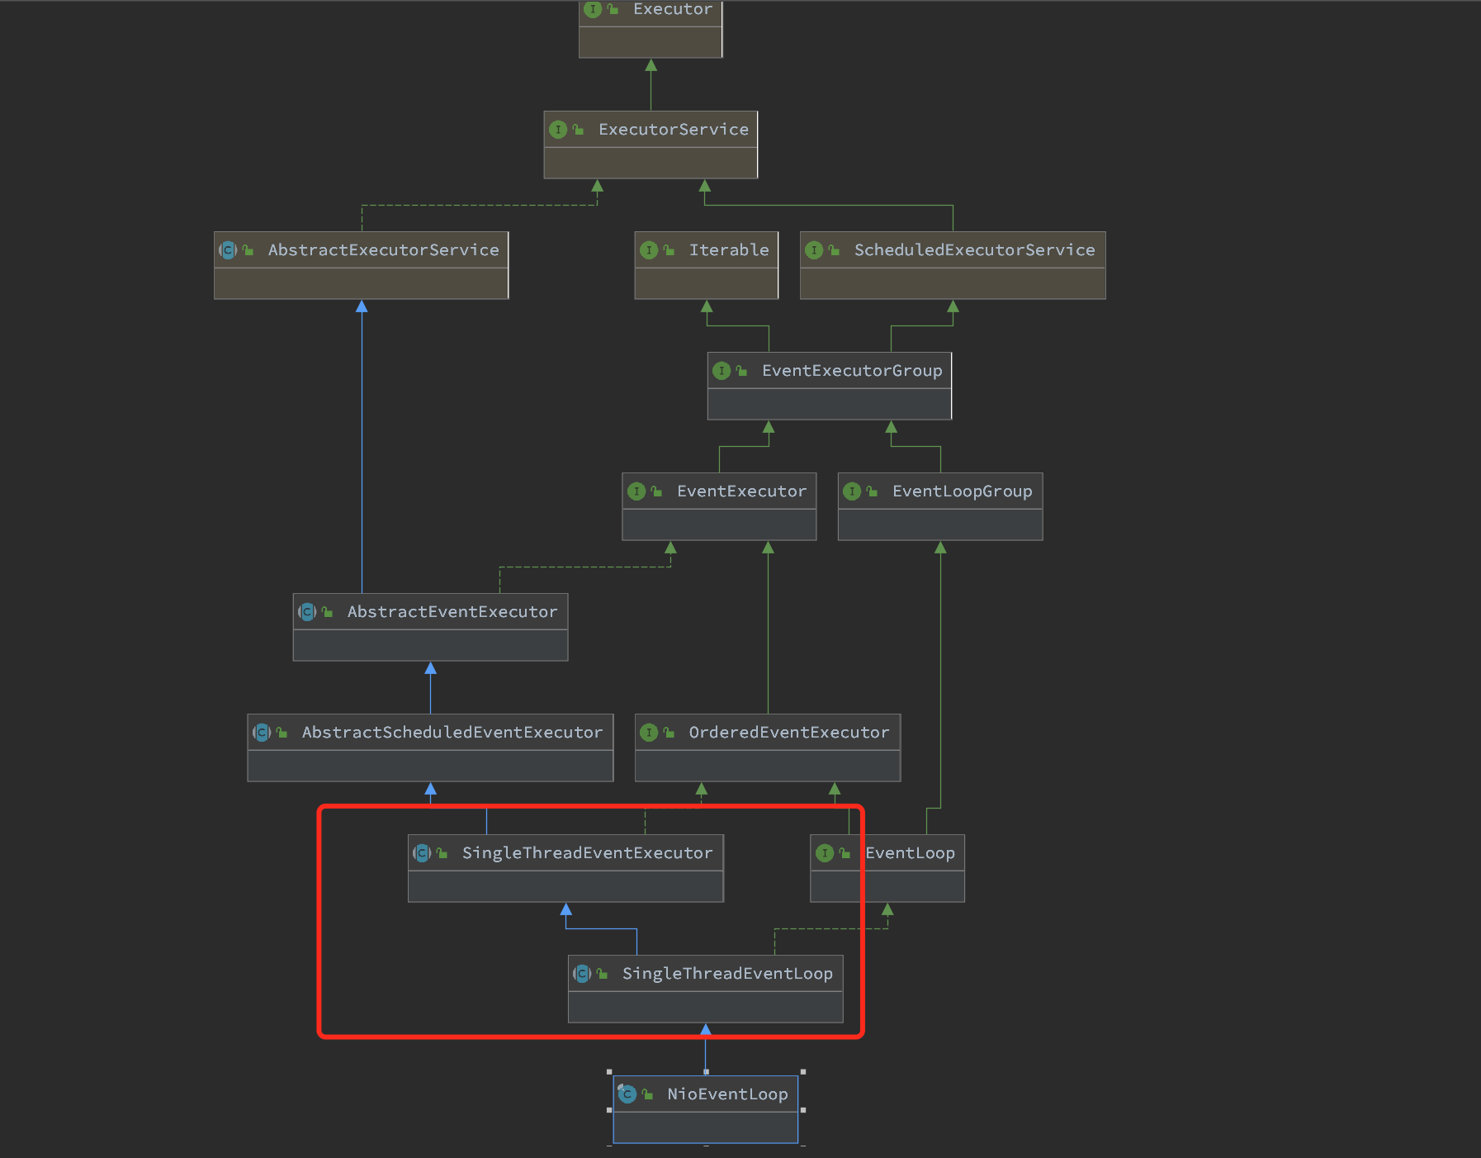
Task: Select the OrderedEventExecutor node label
Action: tap(789, 733)
